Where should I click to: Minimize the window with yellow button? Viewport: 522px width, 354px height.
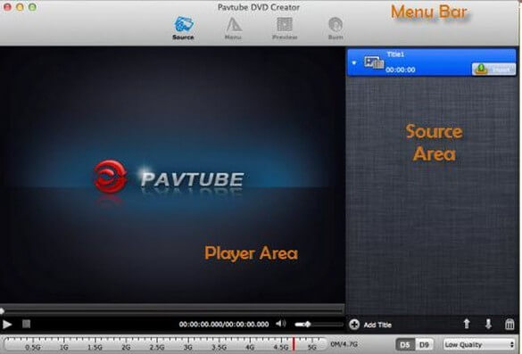tap(20, 7)
